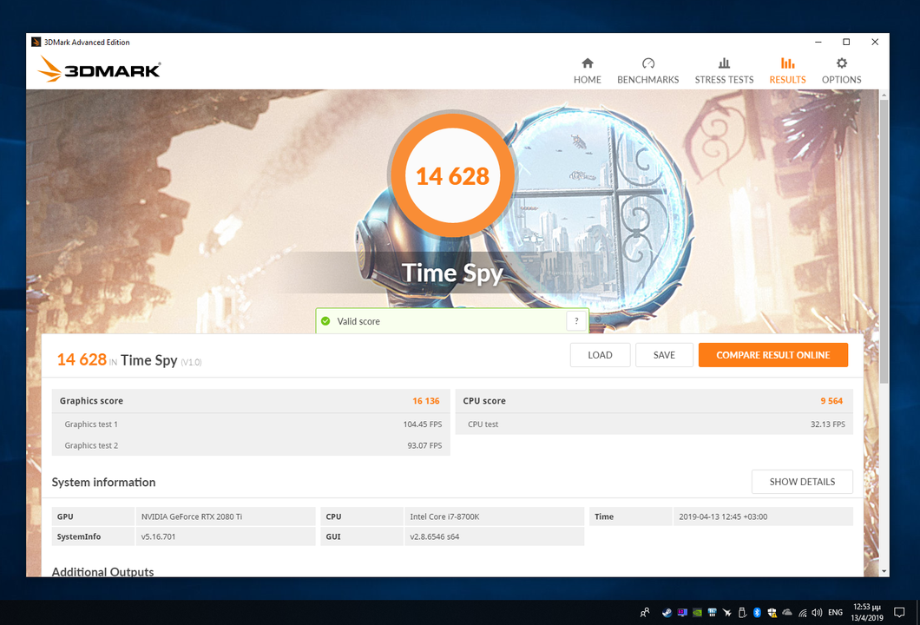Click the vertical scrollbar thumb
The width and height of the screenshot is (920, 625).
pyautogui.click(x=884, y=240)
